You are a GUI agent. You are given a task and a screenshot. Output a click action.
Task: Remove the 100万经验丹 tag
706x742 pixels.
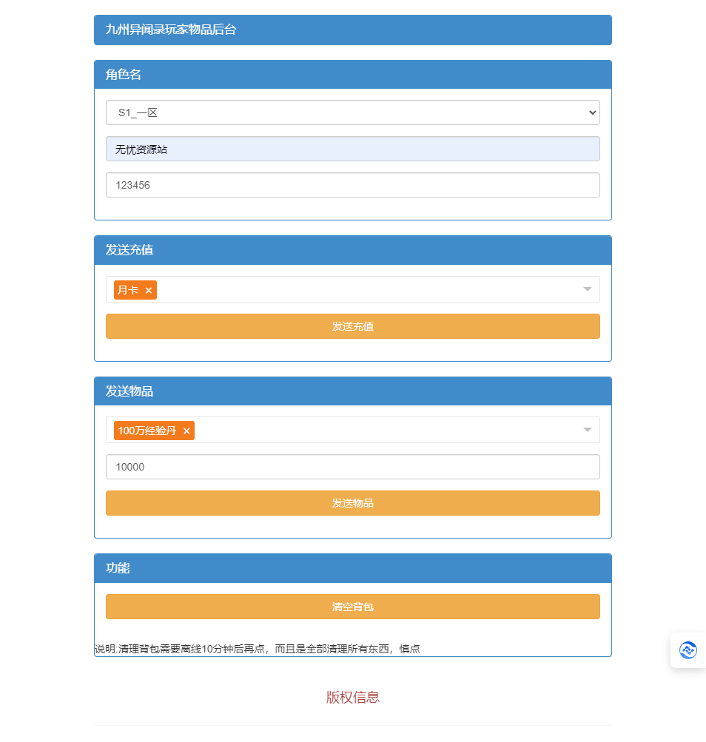pos(186,431)
